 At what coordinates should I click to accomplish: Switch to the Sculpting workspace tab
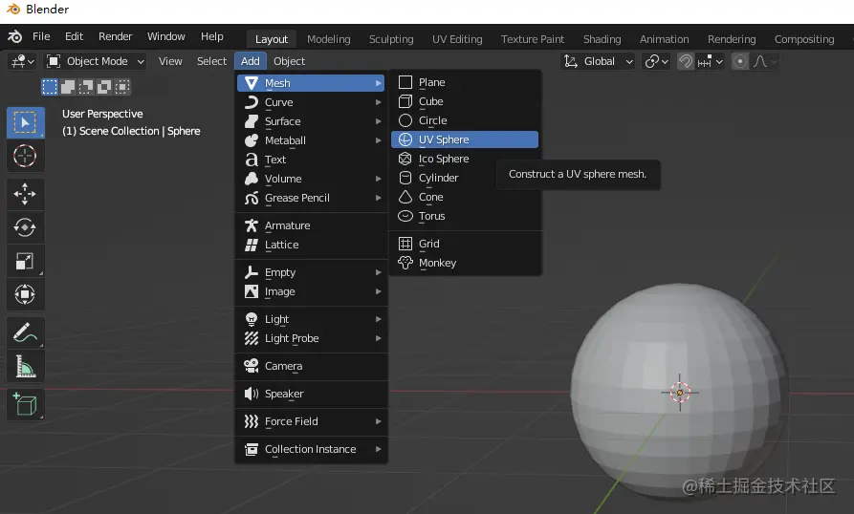(x=391, y=39)
